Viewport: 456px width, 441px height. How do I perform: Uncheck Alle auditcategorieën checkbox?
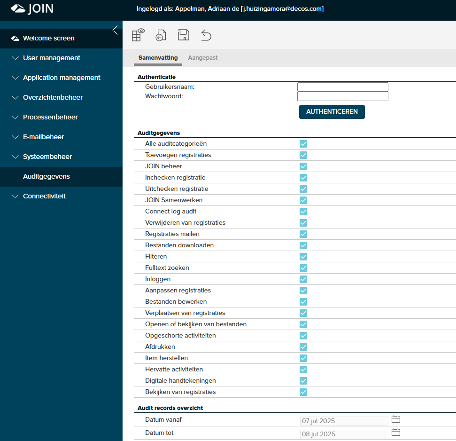[x=303, y=144]
